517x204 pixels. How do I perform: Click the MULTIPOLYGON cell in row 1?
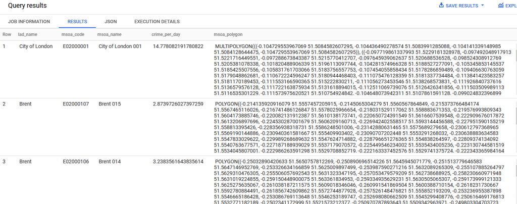click(363, 69)
